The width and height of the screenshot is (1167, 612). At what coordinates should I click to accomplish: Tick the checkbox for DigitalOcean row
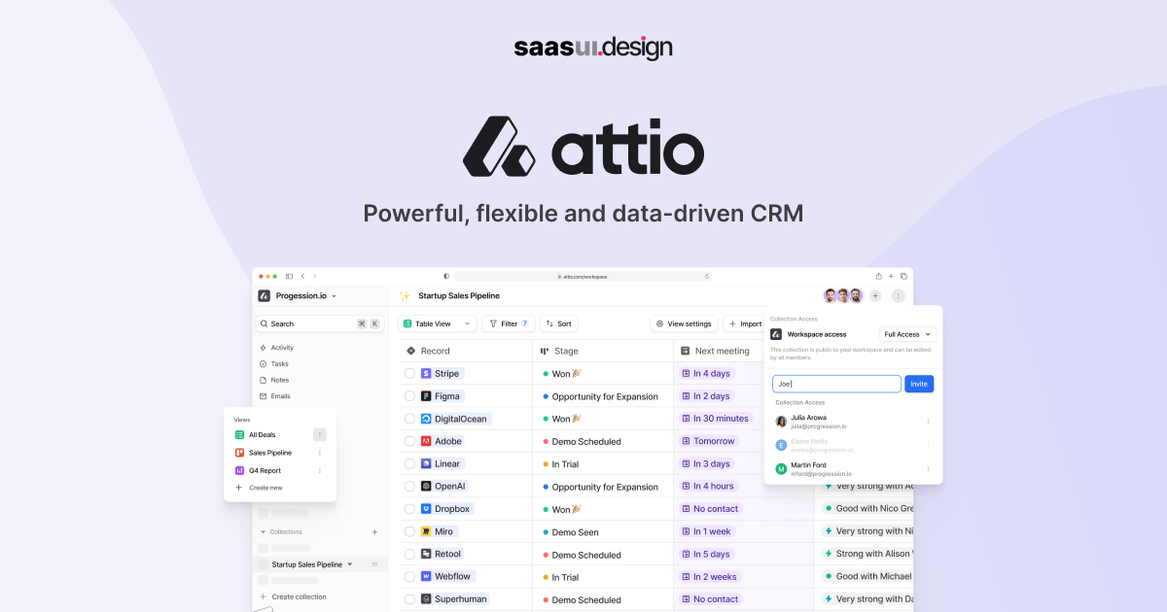click(x=409, y=418)
